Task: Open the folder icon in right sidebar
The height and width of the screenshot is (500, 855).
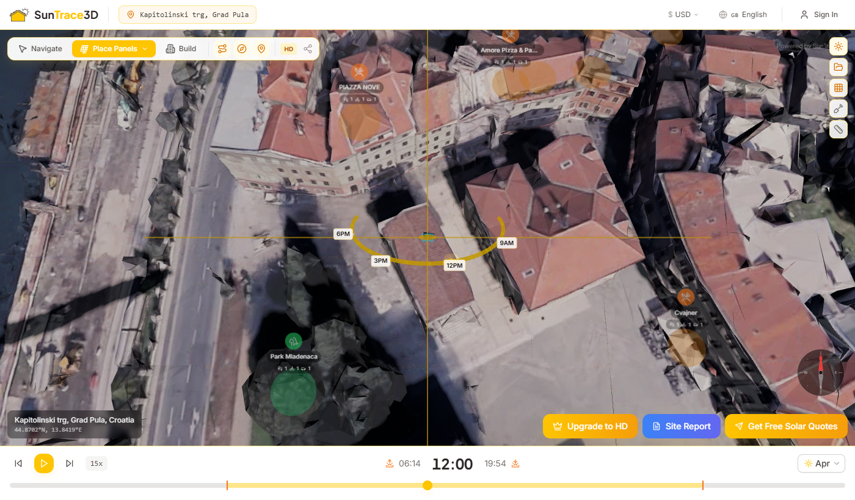Action: pyautogui.click(x=838, y=67)
